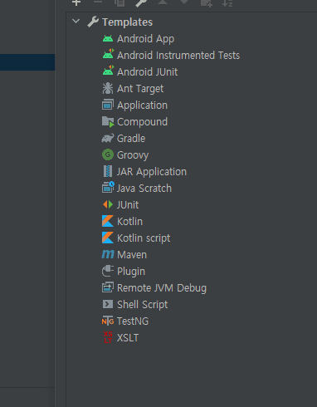Click the Kotlin logo icon
This screenshot has height=407, width=317.
point(108,221)
